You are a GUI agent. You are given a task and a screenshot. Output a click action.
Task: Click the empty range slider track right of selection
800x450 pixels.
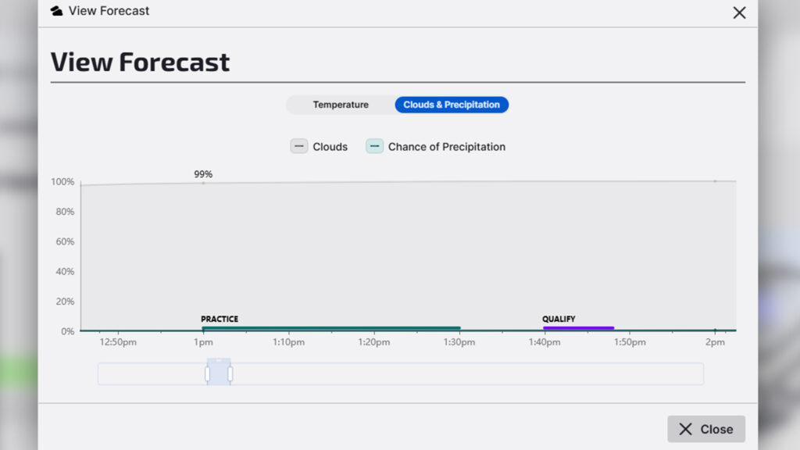click(469, 374)
